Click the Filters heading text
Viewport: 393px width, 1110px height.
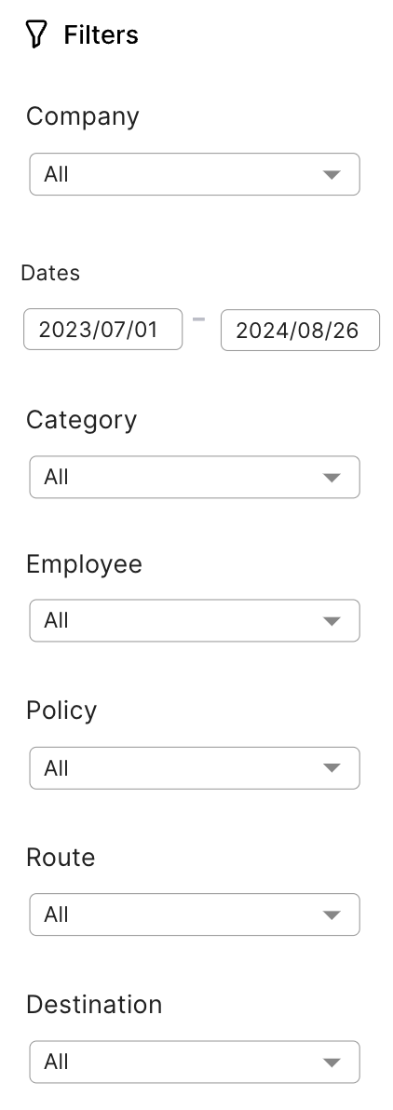tap(102, 34)
